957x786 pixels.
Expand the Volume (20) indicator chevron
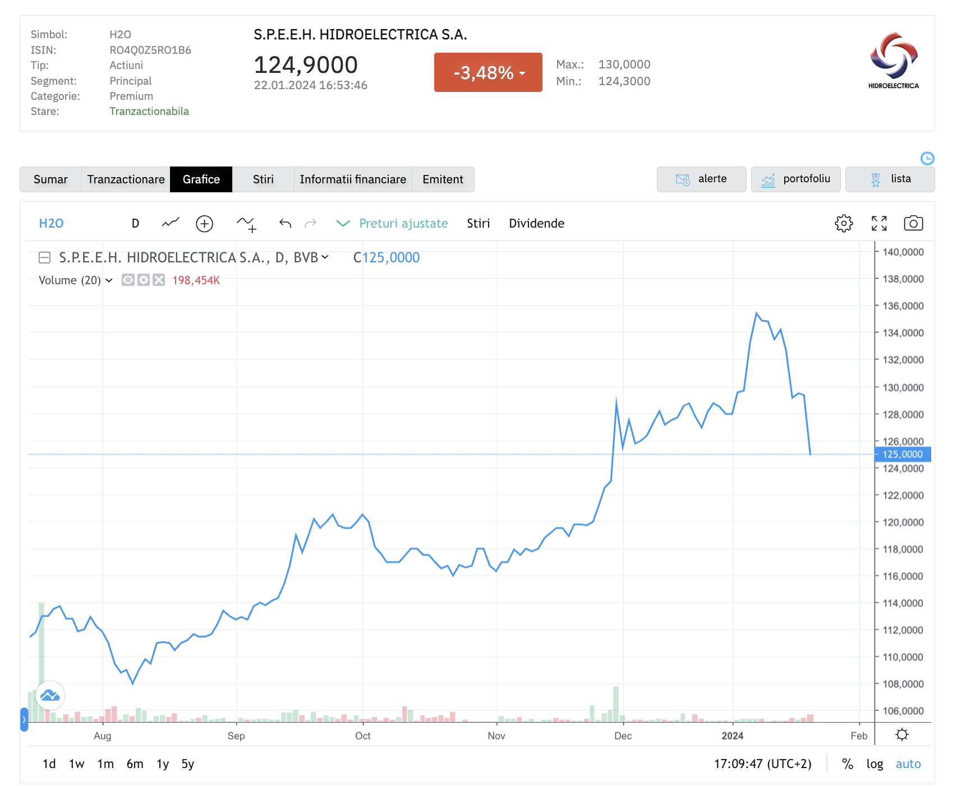pos(109,280)
